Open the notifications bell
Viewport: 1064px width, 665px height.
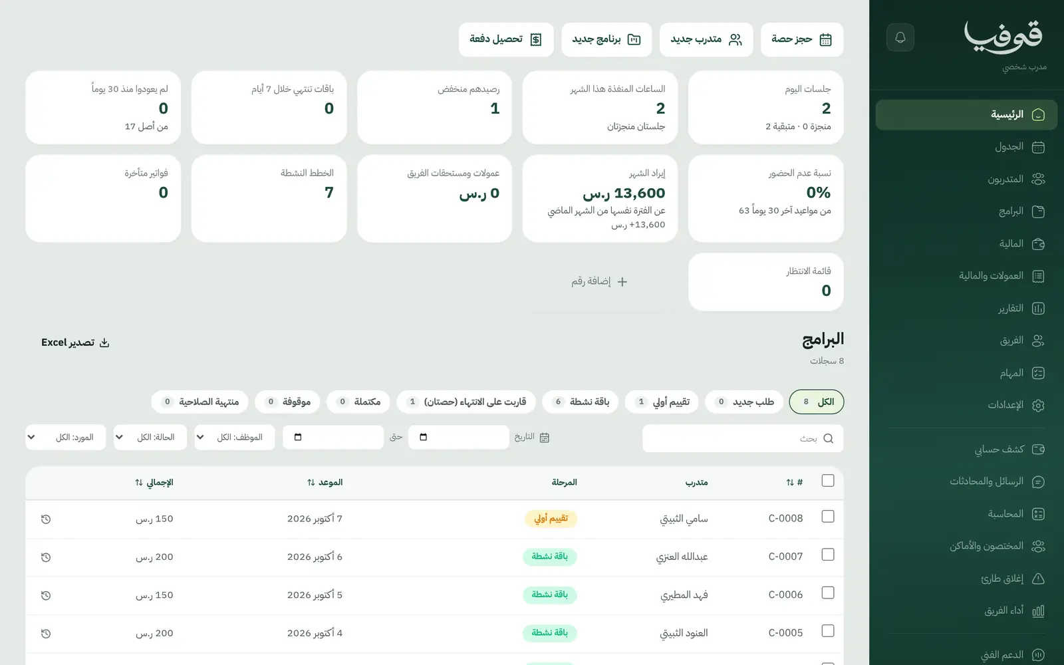900,37
